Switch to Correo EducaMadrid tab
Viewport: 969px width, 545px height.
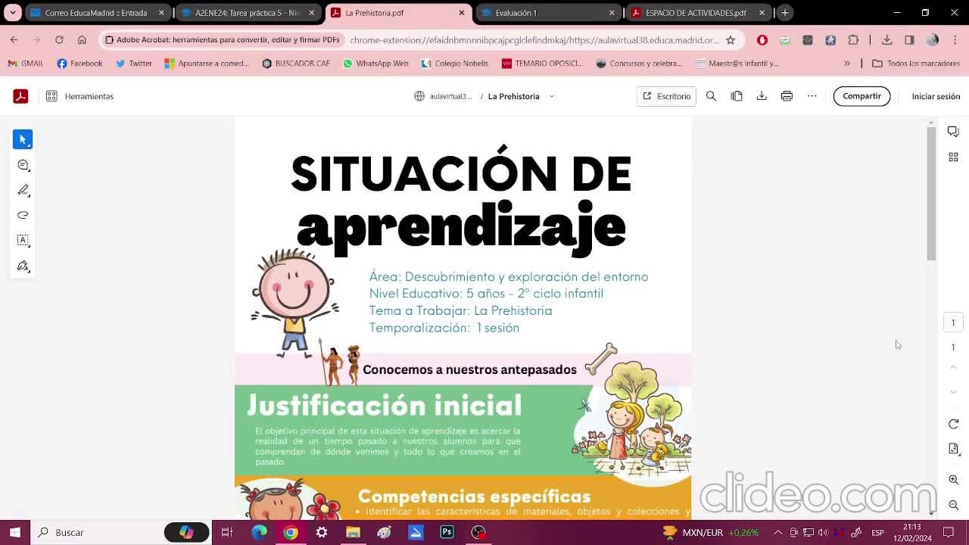pos(97,13)
